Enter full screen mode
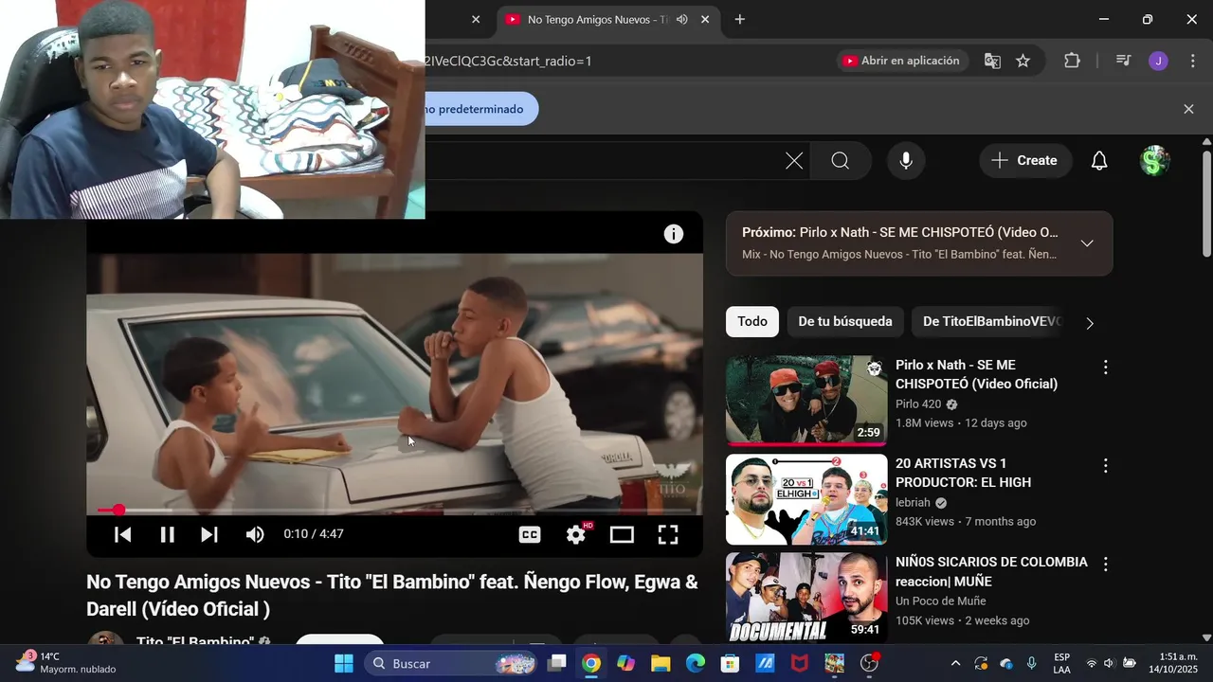This screenshot has width=1213, height=682. [x=668, y=534]
